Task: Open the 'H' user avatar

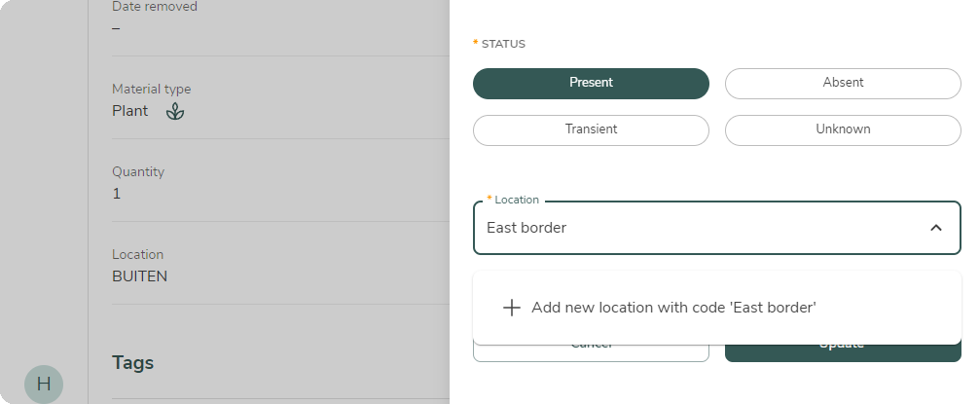Action: point(44,384)
